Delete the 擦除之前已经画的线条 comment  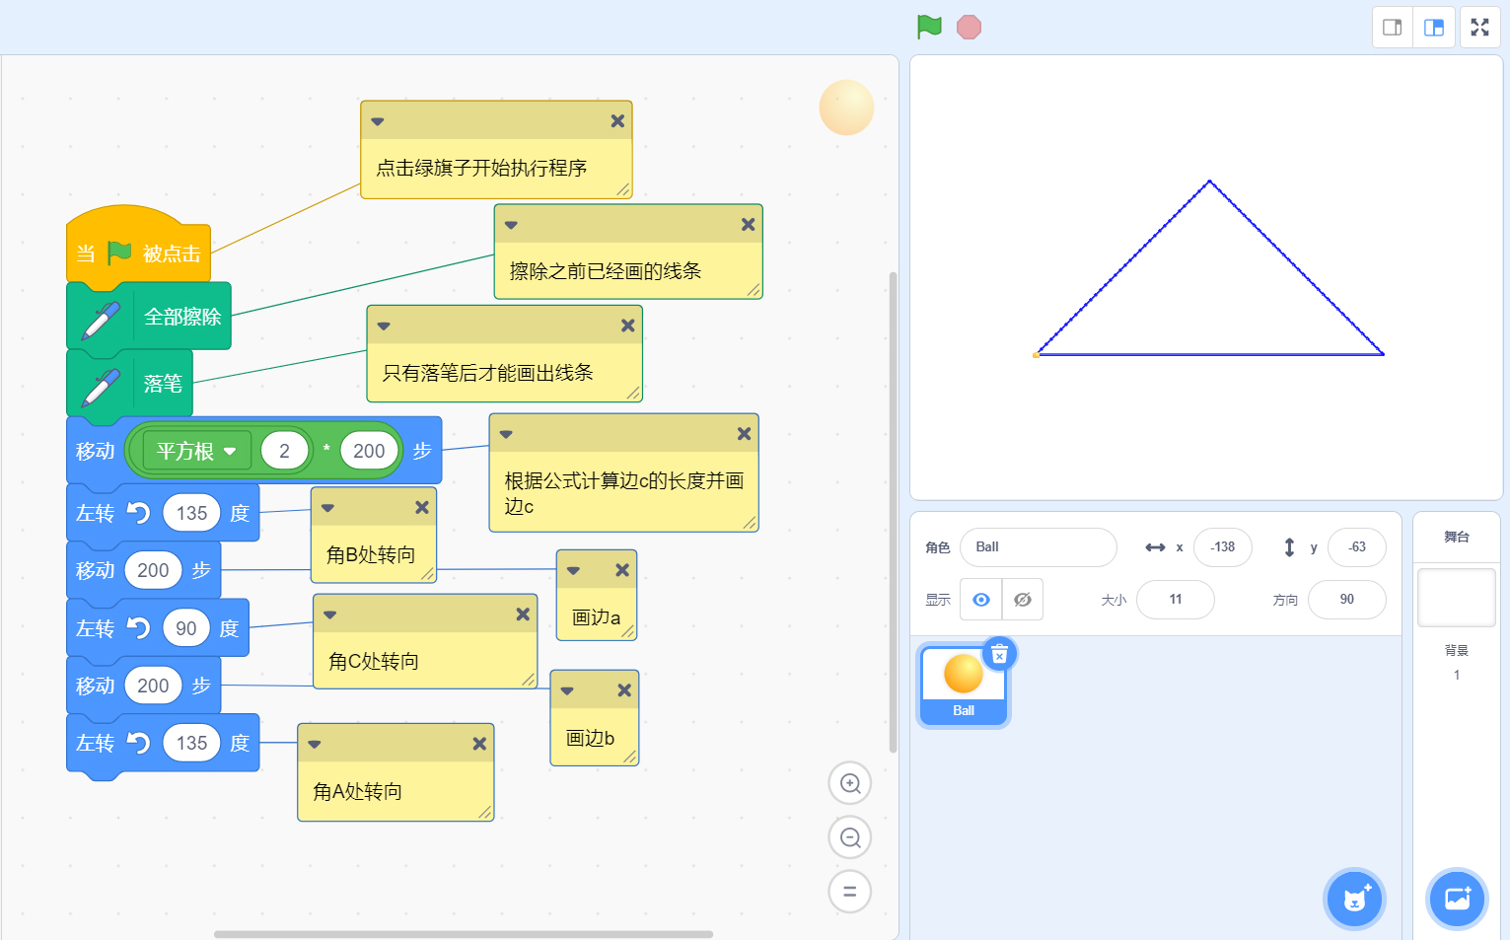click(749, 225)
